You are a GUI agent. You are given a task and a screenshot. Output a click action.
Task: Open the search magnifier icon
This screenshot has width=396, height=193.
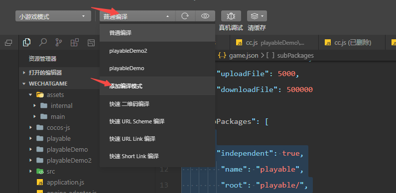pyautogui.click(x=43, y=43)
